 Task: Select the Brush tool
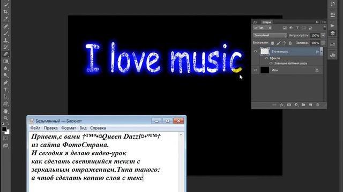click(6, 33)
